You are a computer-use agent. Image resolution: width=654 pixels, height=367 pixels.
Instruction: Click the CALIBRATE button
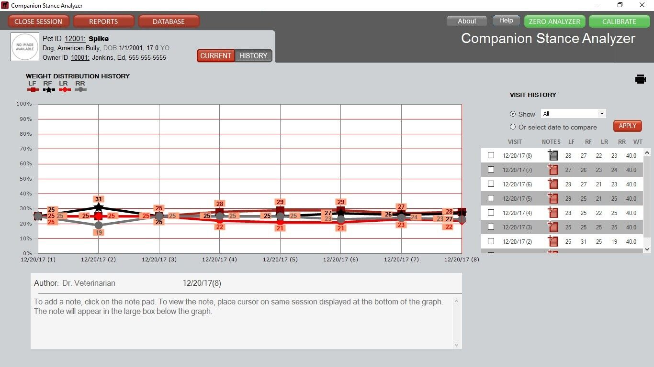(x=619, y=22)
